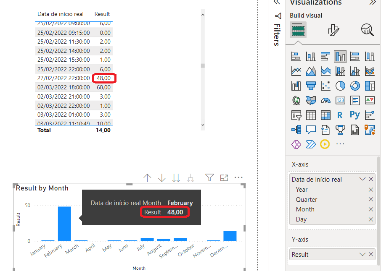
Task: Select the Clustered column chart visual
Action: coord(340,57)
